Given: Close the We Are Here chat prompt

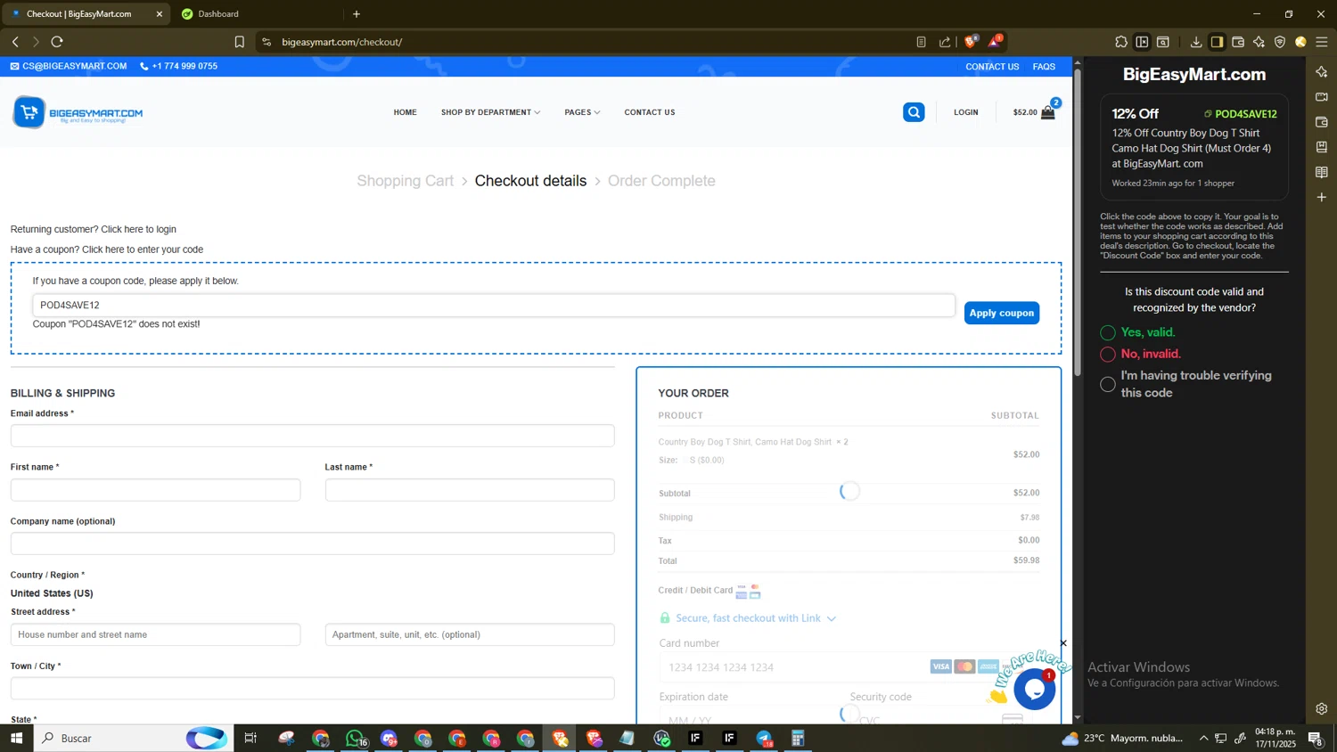Looking at the screenshot, I should click(1063, 643).
